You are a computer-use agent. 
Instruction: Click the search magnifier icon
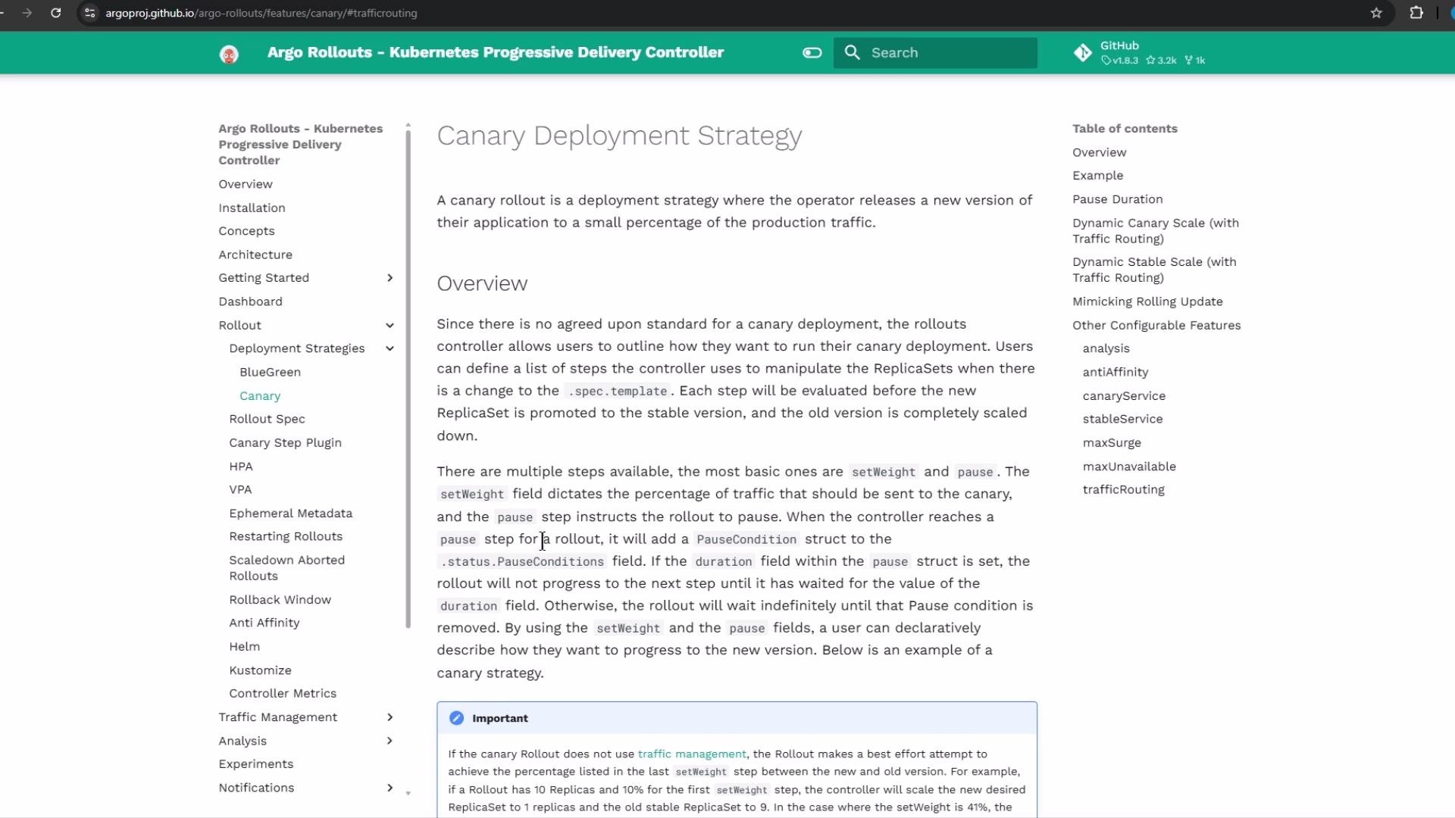tap(853, 53)
